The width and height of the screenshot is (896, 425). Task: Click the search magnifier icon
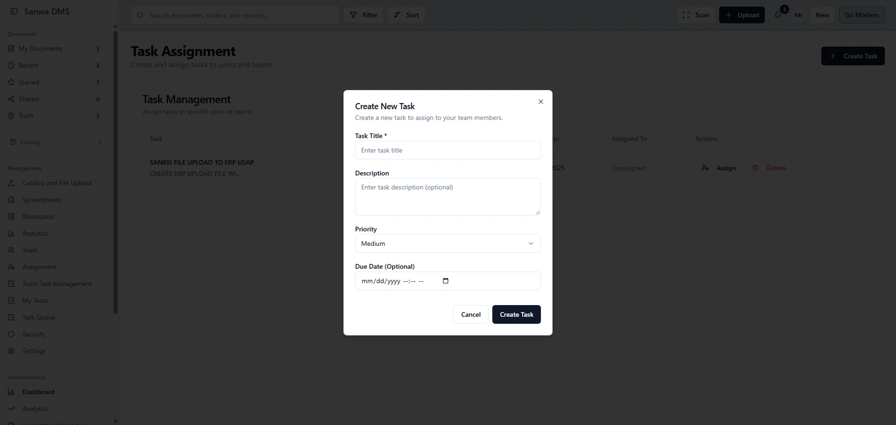coord(140,15)
